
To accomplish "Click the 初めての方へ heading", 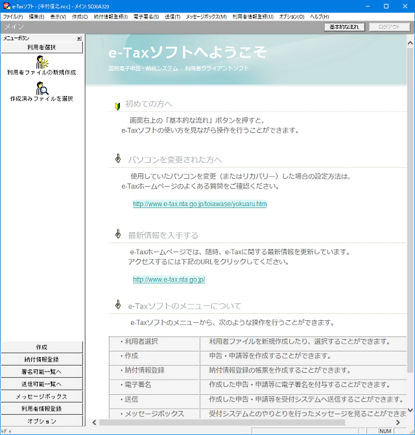I will tap(148, 104).
